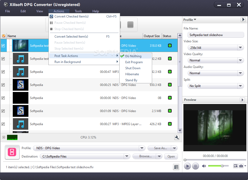Click status indicator of 318.0 KB row

[x=170, y=46]
